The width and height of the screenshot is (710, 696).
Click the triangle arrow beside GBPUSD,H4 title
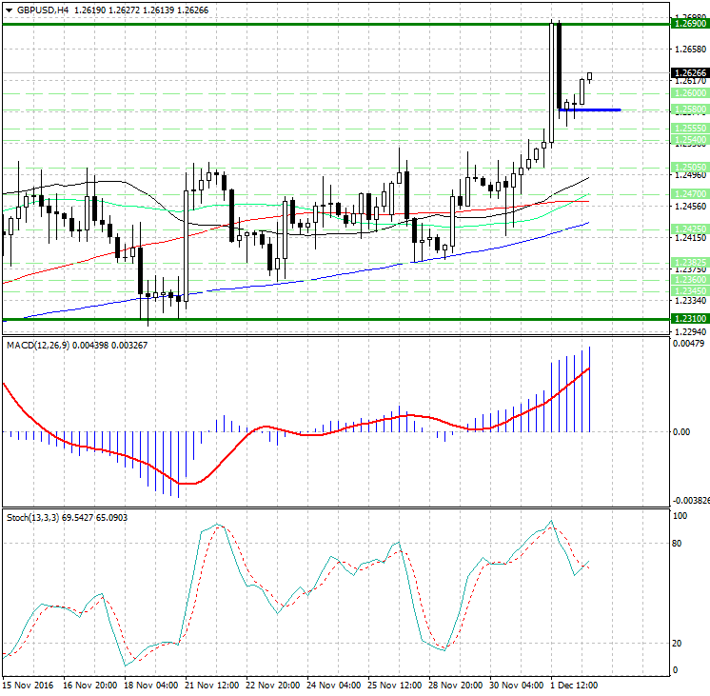(x=8, y=10)
